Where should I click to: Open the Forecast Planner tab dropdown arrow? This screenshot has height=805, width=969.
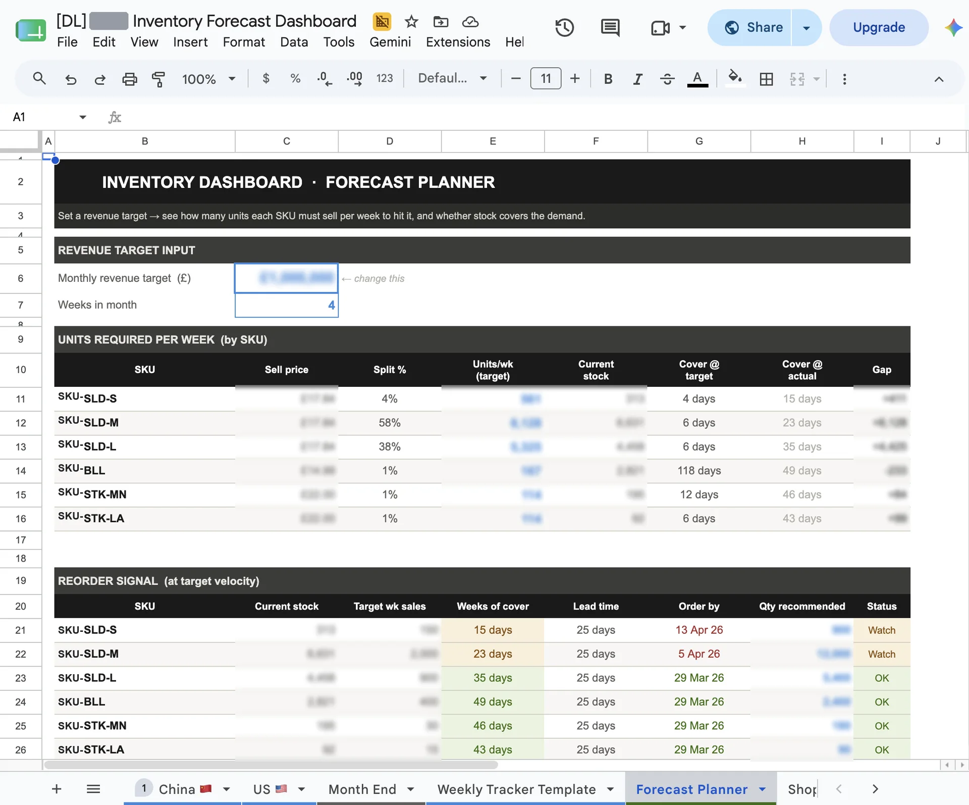coord(762,789)
